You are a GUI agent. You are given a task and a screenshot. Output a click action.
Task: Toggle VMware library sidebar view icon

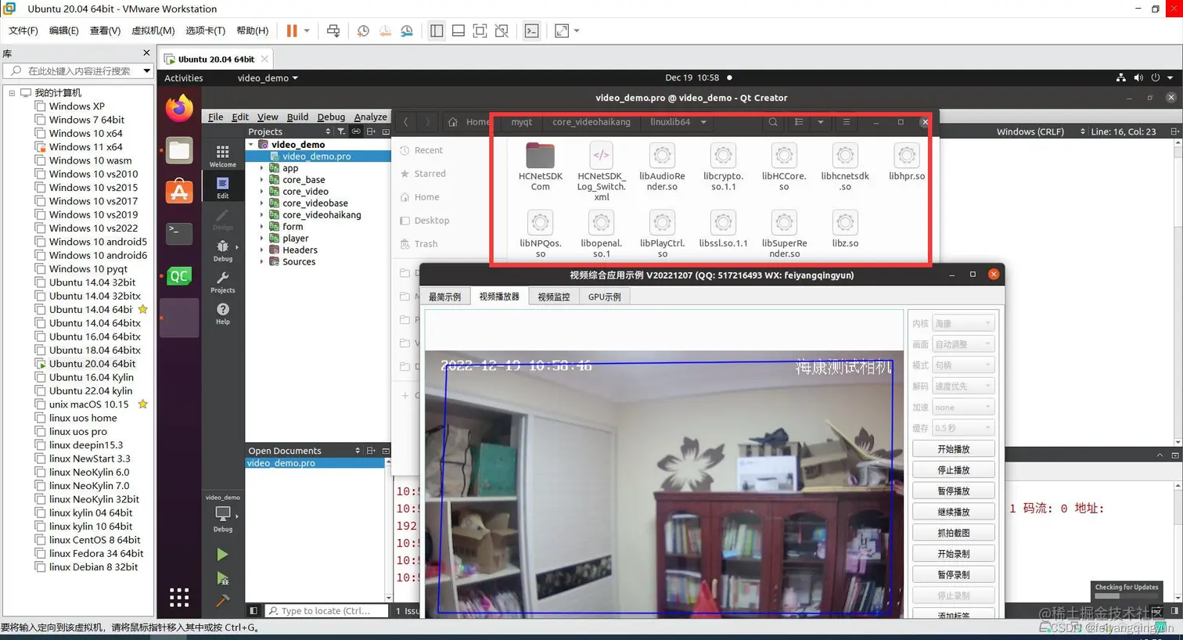click(x=437, y=31)
